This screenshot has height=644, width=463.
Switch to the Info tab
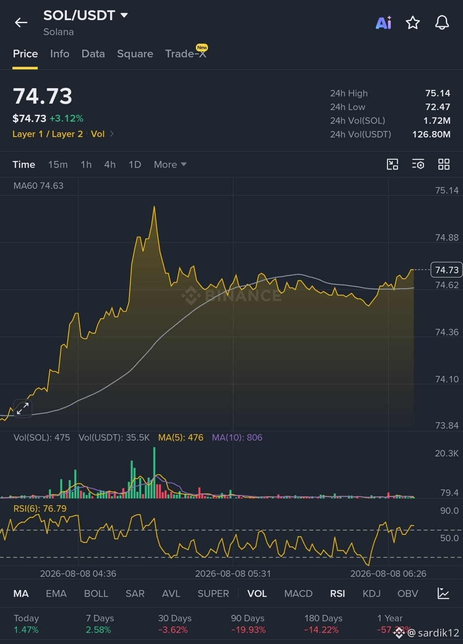[60, 54]
